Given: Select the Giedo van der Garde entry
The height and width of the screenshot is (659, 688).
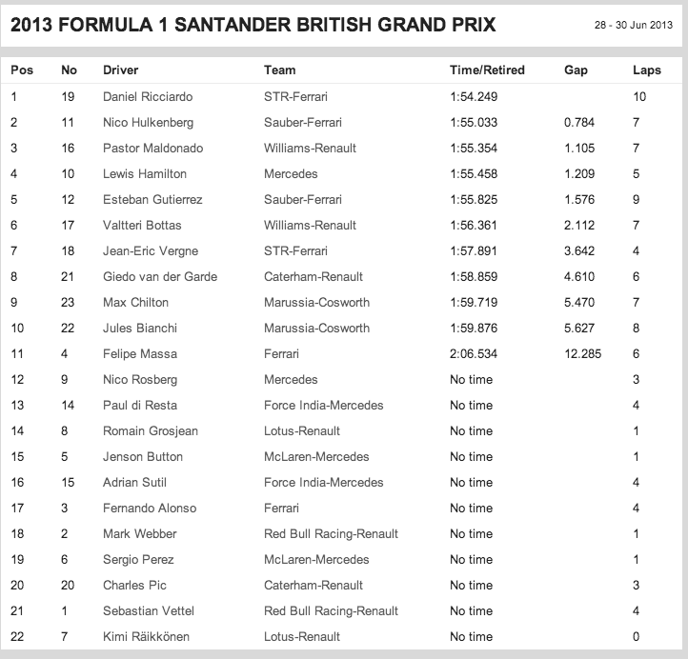Looking at the screenshot, I should (159, 277).
